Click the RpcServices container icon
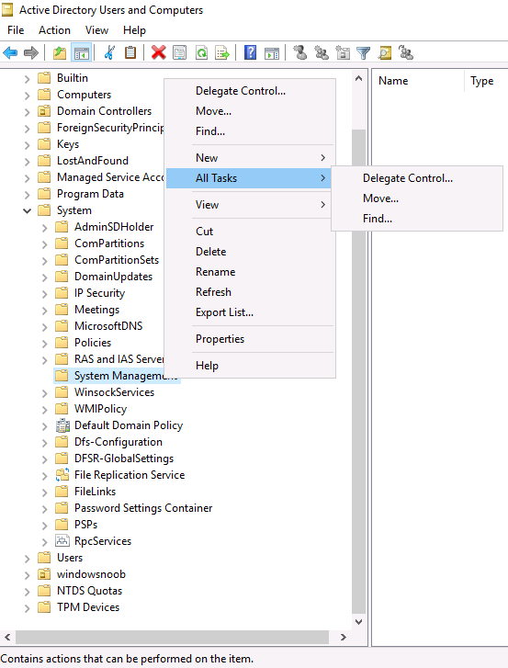508x668 pixels. [62, 540]
